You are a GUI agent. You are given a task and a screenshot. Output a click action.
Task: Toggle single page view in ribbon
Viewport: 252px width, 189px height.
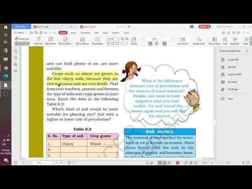150,44
